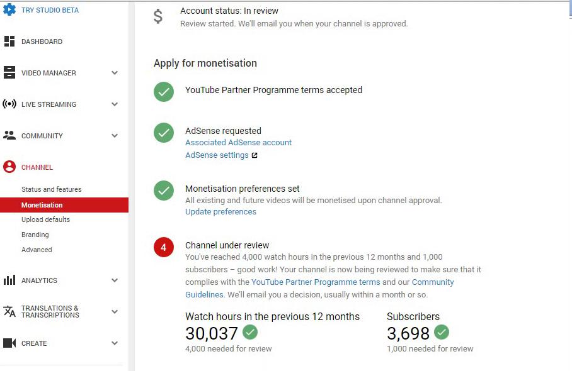Click the dollar sign account status icon

tap(158, 16)
